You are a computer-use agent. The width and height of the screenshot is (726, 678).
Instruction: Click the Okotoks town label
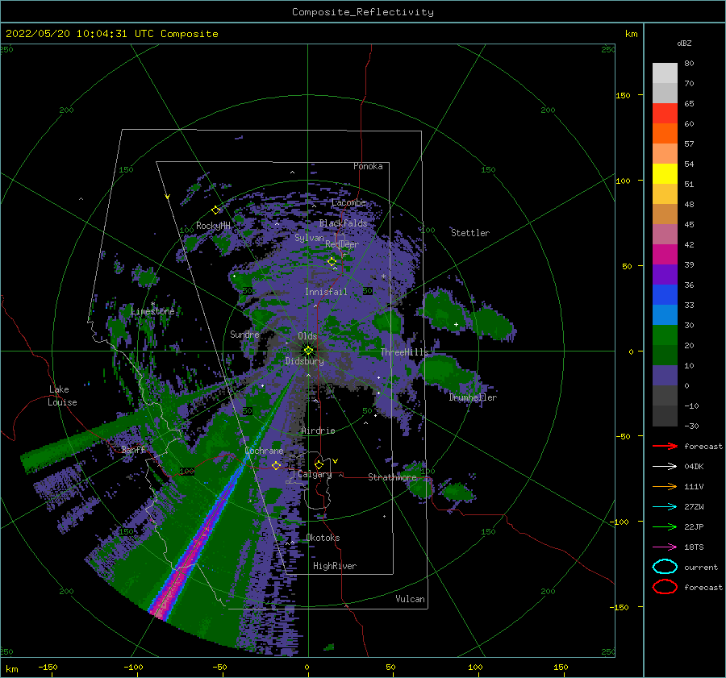323,537
